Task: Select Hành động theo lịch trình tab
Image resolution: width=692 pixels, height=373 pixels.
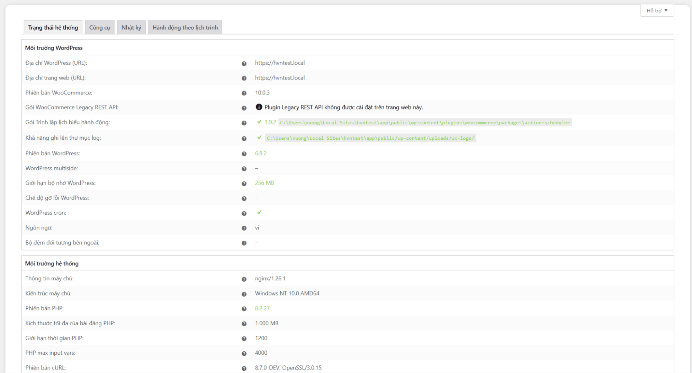Action: pos(185,28)
